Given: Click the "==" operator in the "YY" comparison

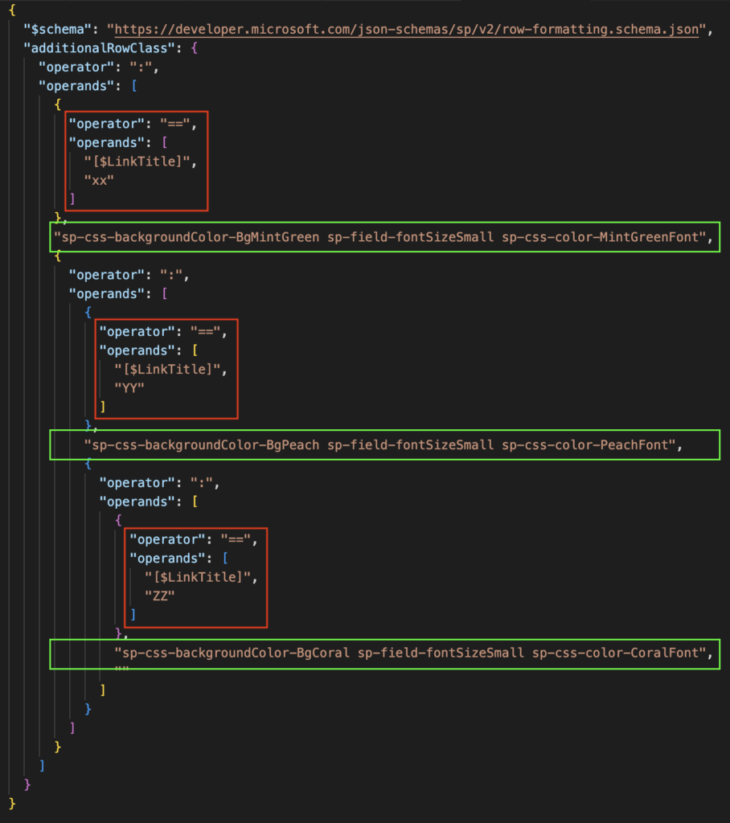Looking at the screenshot, I should [x=205, y=332].
